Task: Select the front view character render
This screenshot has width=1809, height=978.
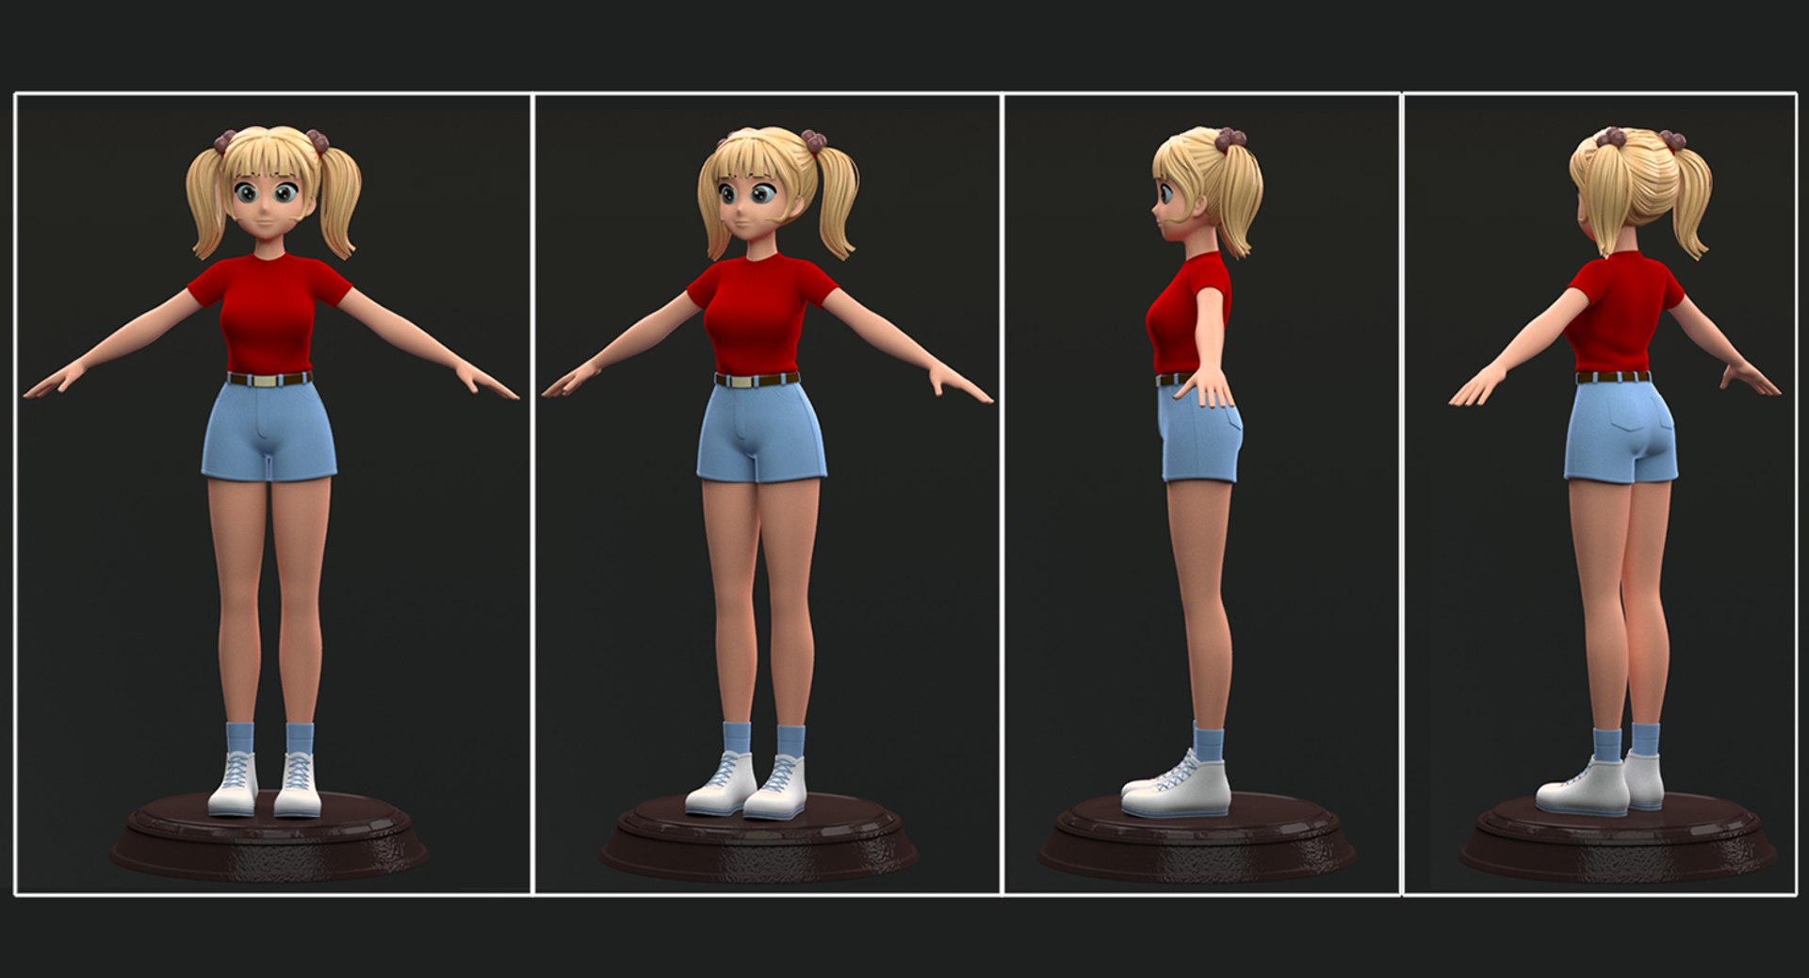Action: [x=272, y=494]
